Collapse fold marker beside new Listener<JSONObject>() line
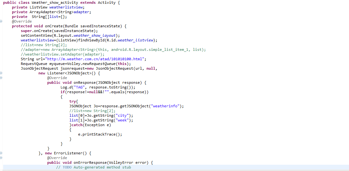Viewport: 349px width, 171px height. tap(1, 73)
